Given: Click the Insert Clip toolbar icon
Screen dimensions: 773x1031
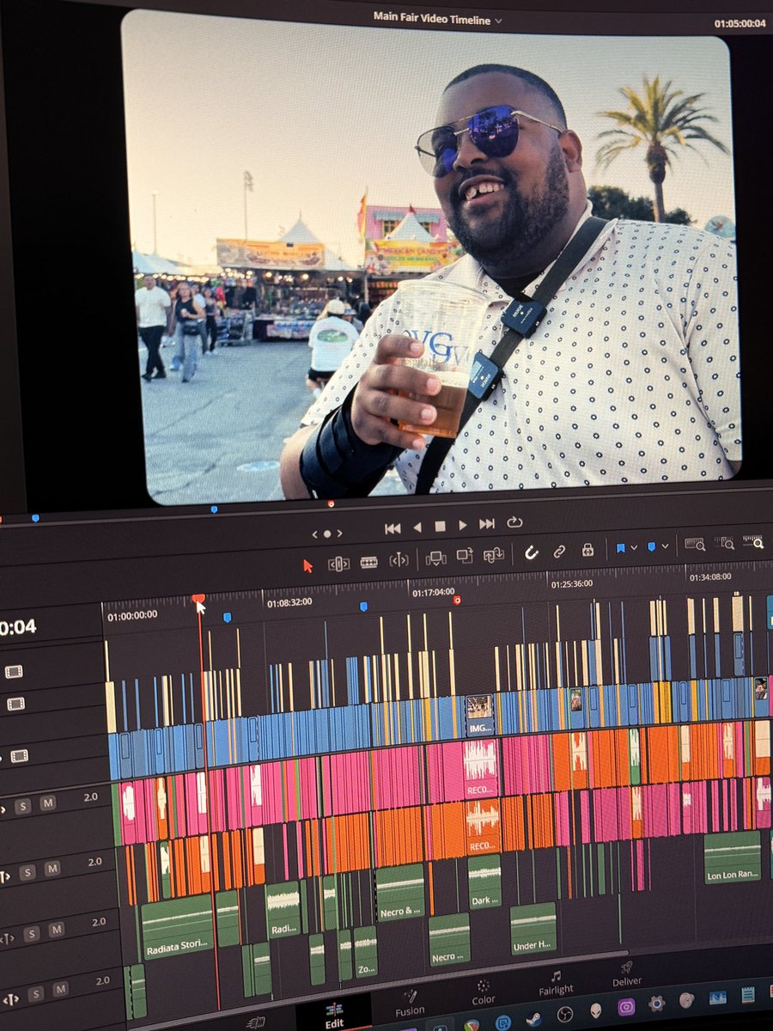Looking at the screenshot, I should (x=436, y=558).
